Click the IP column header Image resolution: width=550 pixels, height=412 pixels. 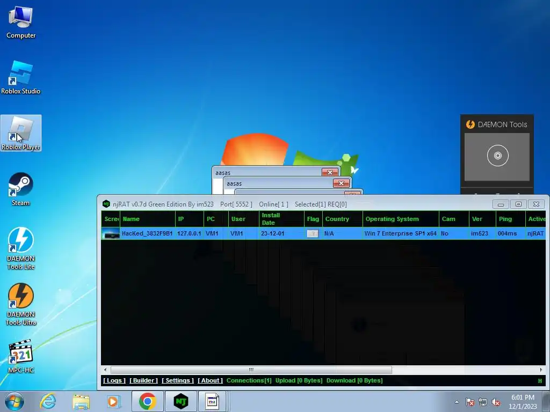(x=190, y=219)
